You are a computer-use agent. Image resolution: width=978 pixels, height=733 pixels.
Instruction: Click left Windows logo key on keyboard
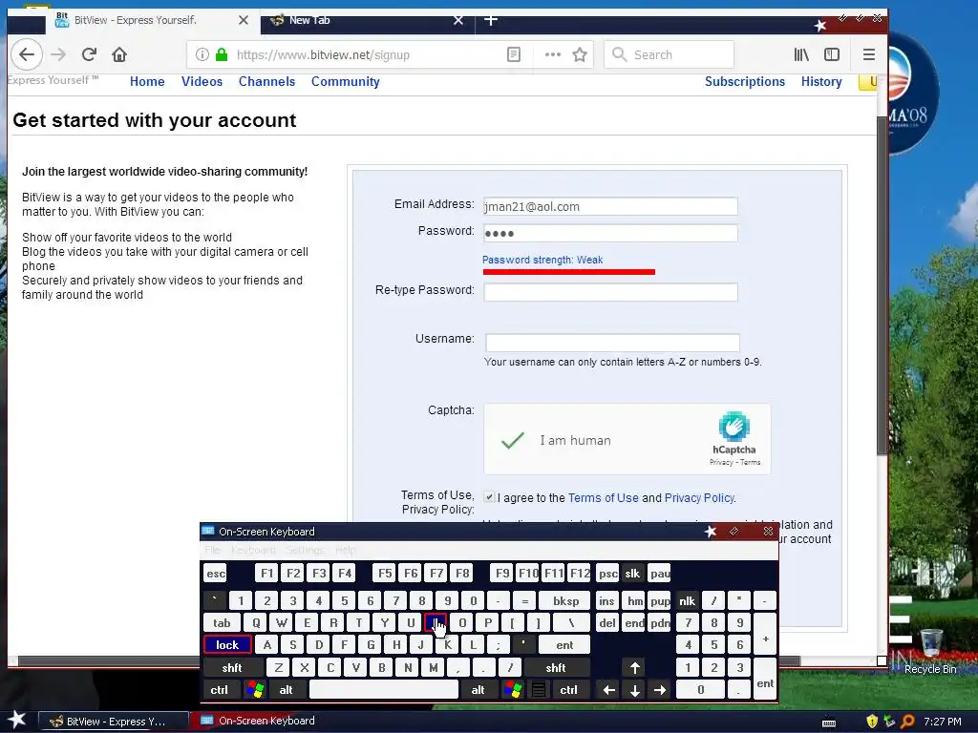click(255, 689)
